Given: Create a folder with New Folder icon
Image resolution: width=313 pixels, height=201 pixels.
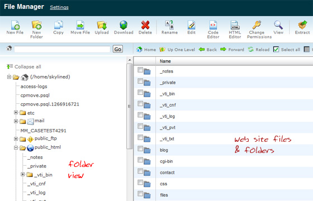Looking at the screenshot, I should pos(36,25).
